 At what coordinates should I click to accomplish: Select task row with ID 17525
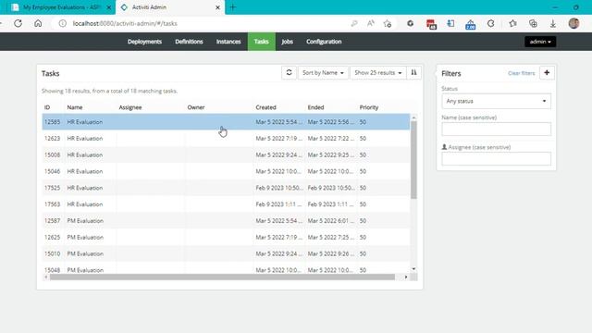point(226,188)
